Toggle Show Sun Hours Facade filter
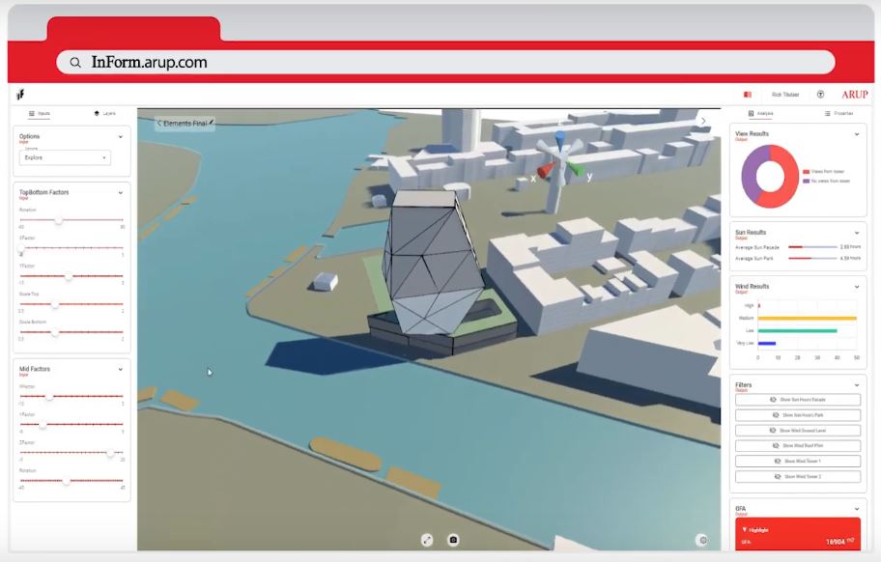 (x=797, y=400)
